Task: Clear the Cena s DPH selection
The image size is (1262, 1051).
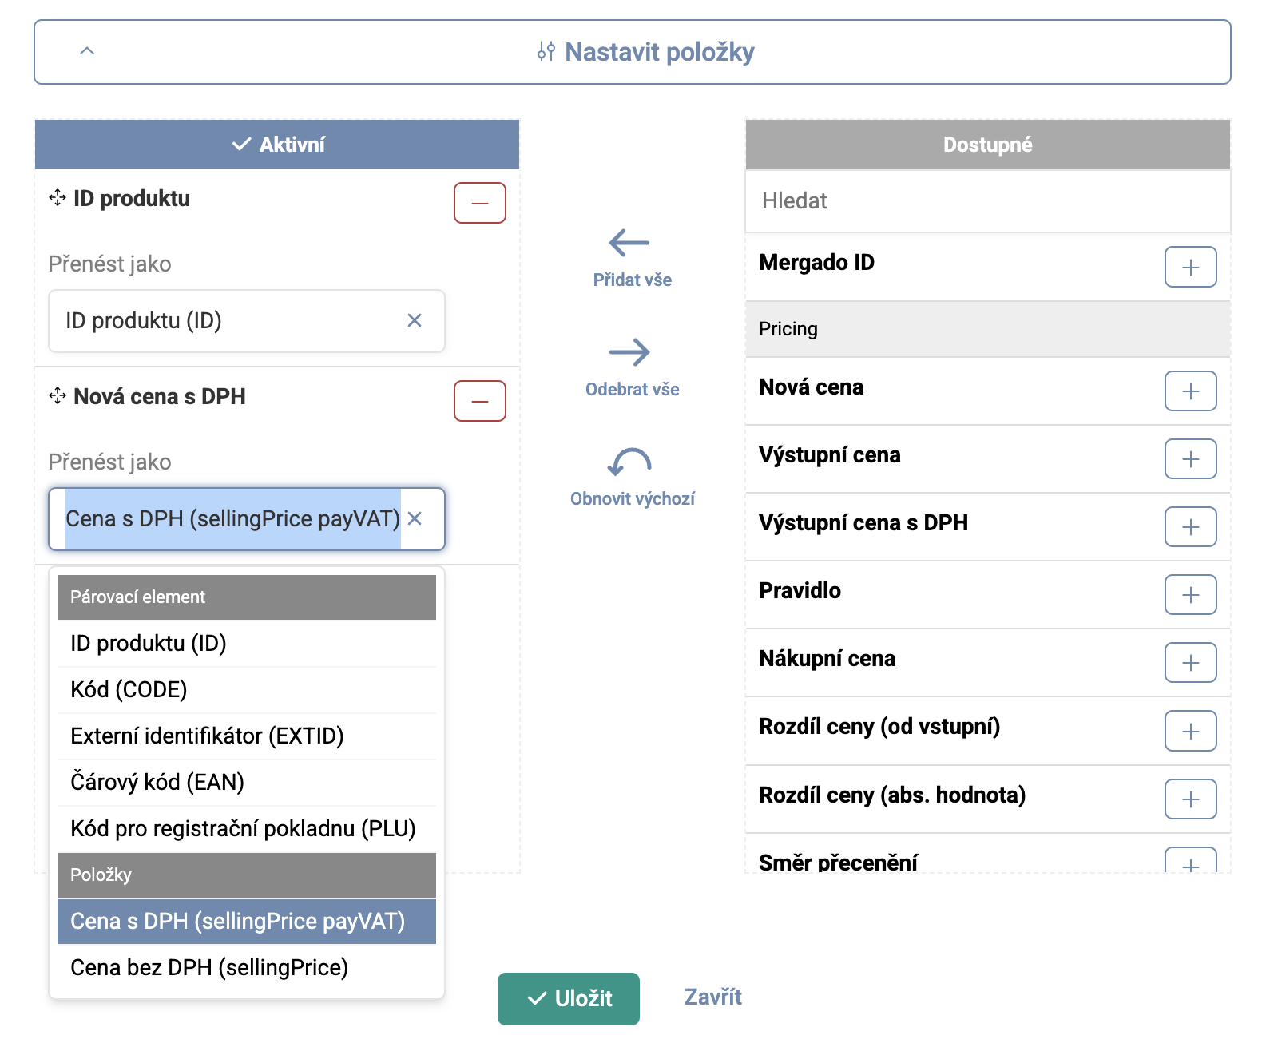Action: [415, 519]
